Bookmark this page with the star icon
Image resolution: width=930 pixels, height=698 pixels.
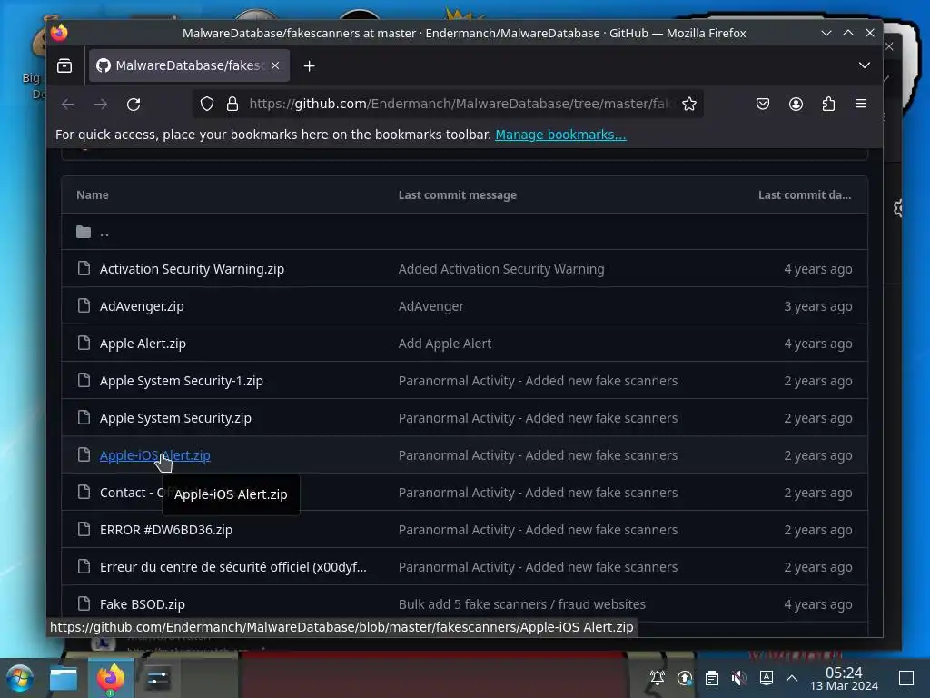point(689,104)
